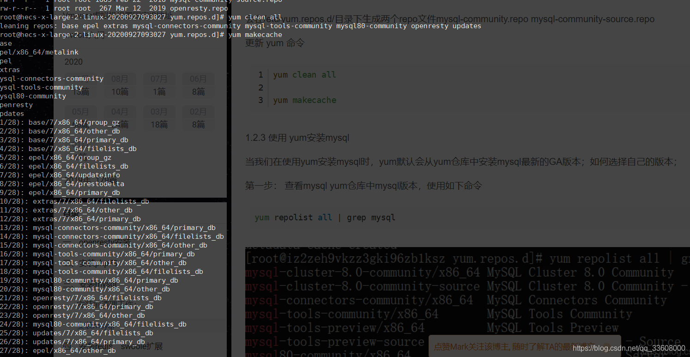Click the terminal line 'ysql-connectors-community'
Viewport: 690px width, 357px height.
pyautogui.click(x=52, y=79)
